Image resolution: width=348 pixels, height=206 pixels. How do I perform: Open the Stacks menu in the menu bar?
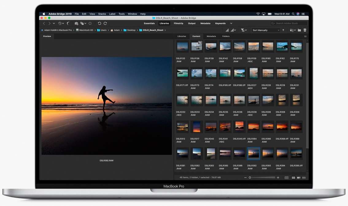point(102,14)
